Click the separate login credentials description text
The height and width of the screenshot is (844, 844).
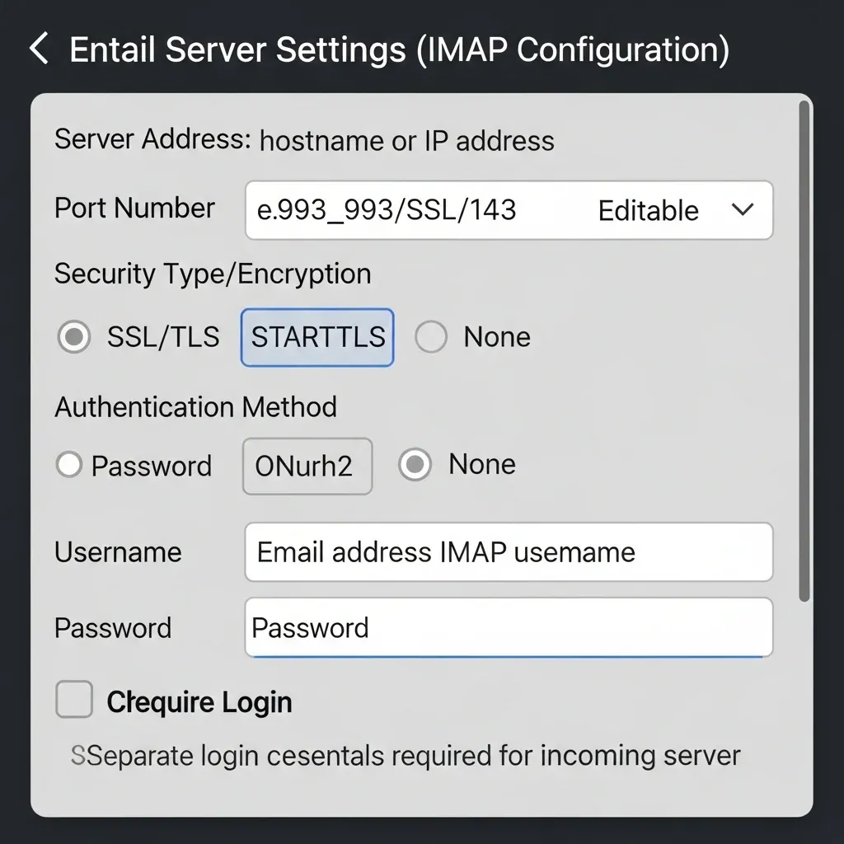click(x=406, y=755)
